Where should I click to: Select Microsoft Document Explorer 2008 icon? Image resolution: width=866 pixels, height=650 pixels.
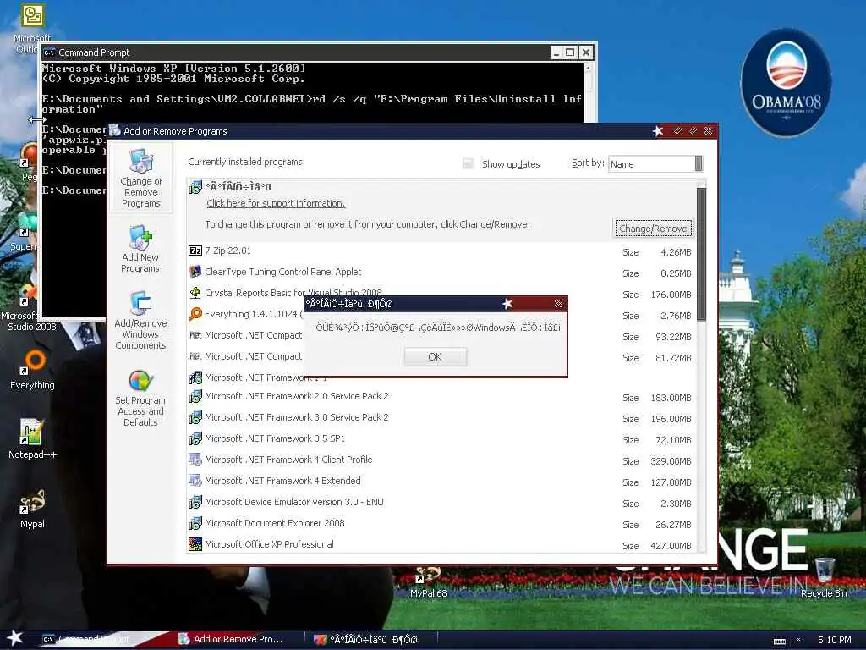click(195, 523)
